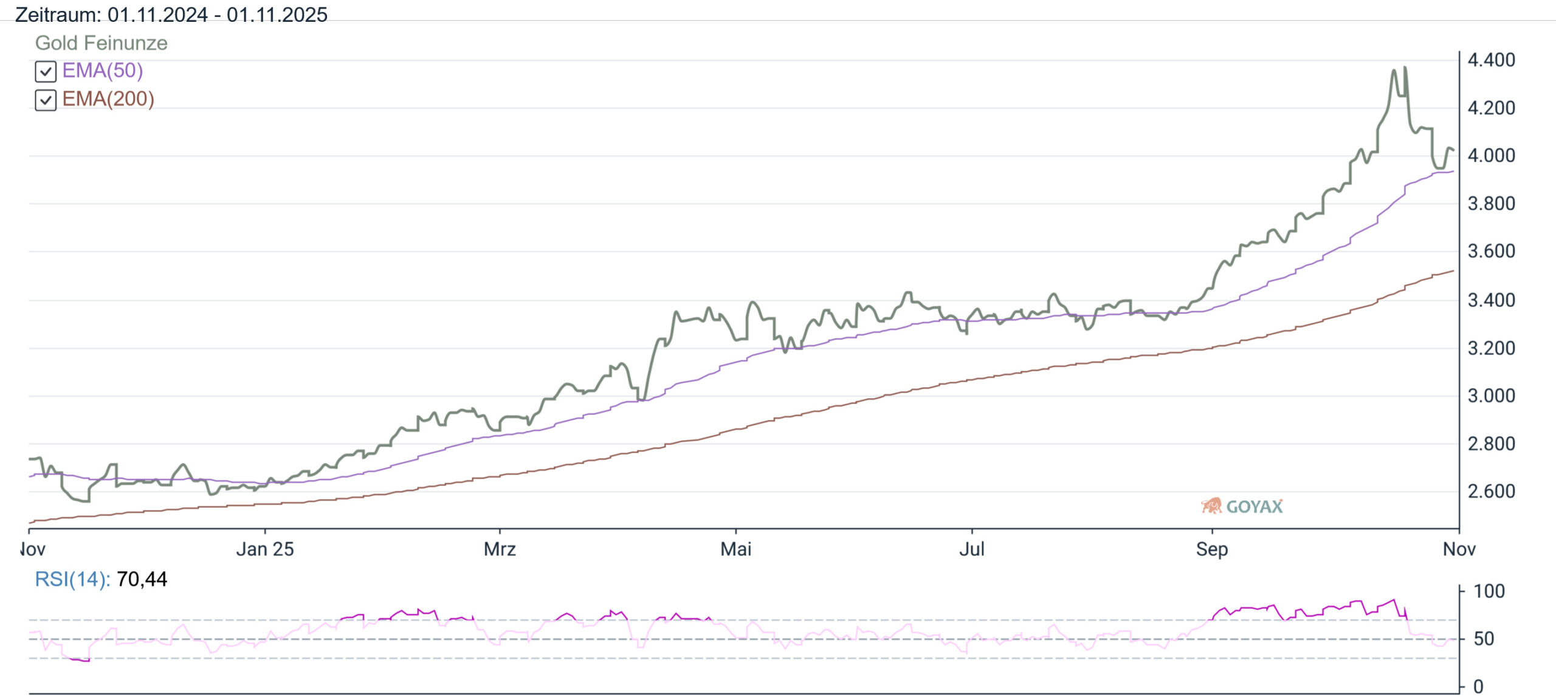Click the EMA(200) legend label

[x=108, y=99]
